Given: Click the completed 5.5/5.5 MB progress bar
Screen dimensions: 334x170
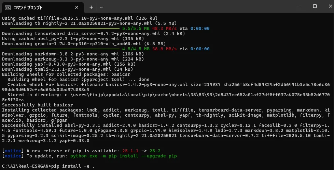Looking at the screenshot, I should click(x=65, y=29).
